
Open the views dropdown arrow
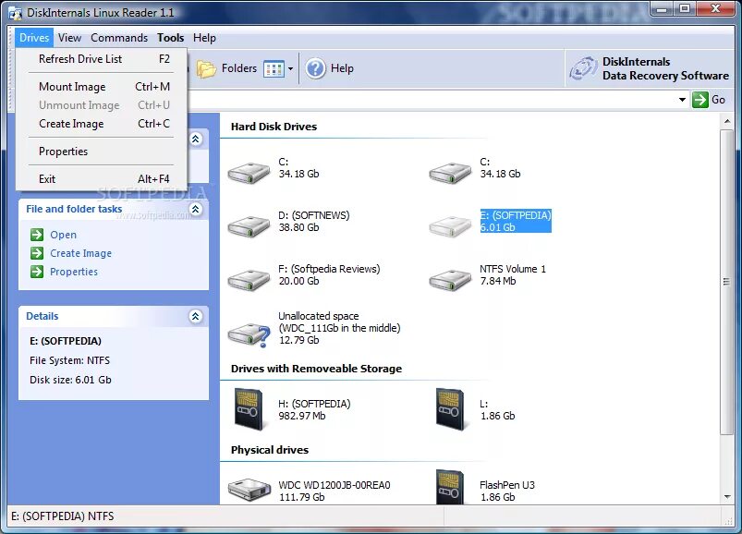[290, 69]
